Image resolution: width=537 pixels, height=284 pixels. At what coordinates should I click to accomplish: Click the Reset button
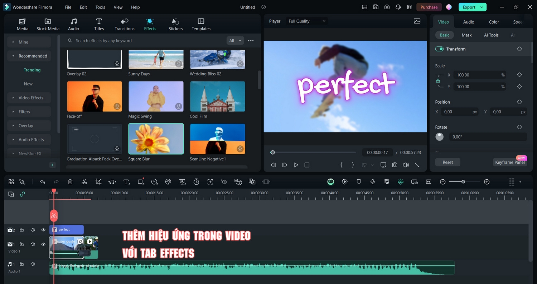tap(447, 162)
